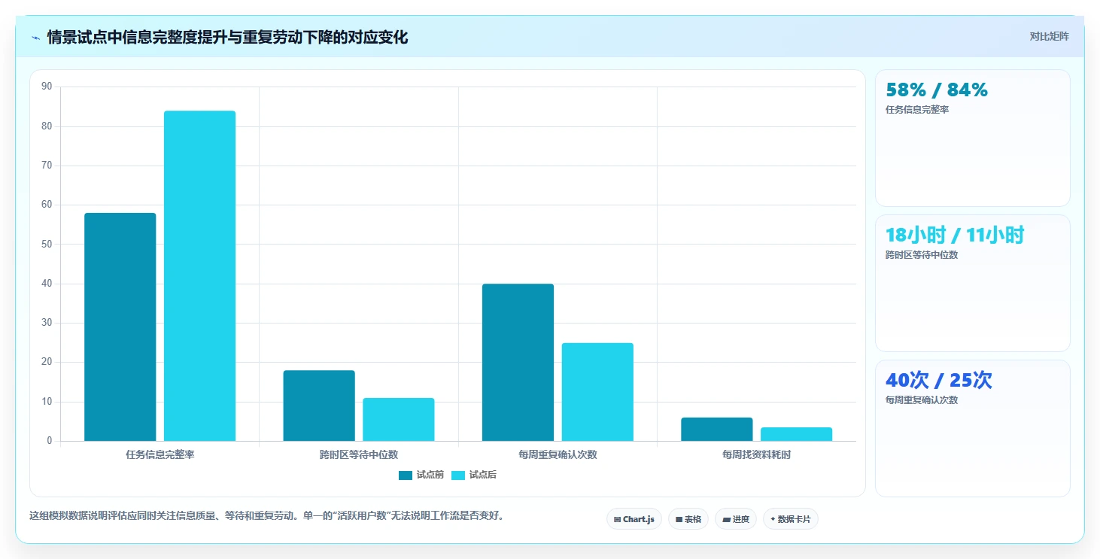
Task: Click the 58% / 84% data card value
Action: click(x=937, y=90)
